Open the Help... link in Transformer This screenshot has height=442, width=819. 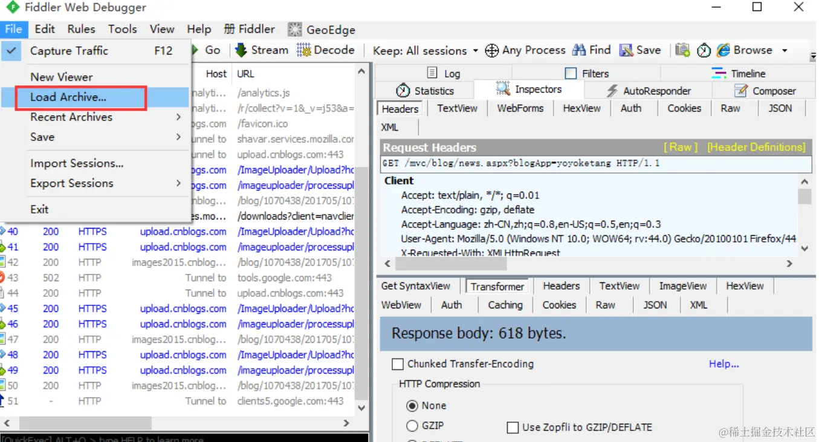[x=724, y=364]
